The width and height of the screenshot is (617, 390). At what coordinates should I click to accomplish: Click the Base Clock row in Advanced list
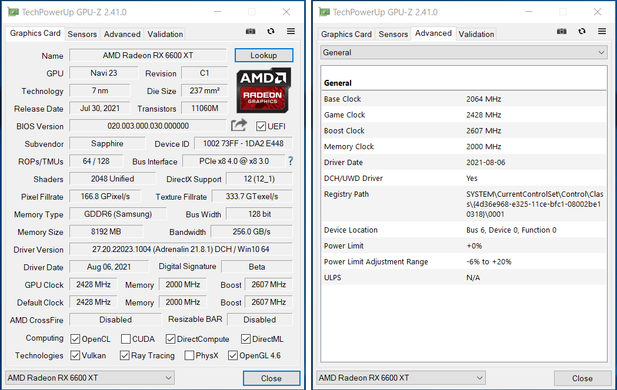(464, 99)
